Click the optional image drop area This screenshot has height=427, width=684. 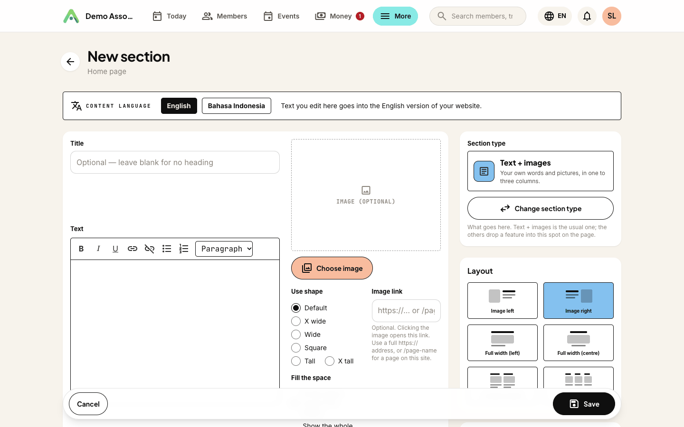pos(366,195)
